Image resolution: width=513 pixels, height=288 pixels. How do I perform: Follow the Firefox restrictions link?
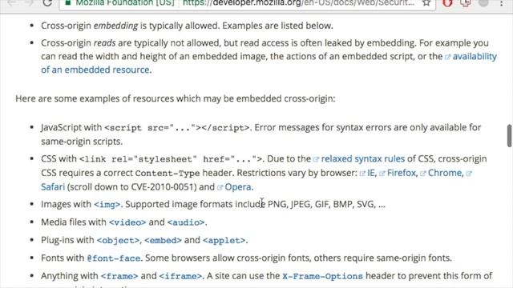(401, 173)
